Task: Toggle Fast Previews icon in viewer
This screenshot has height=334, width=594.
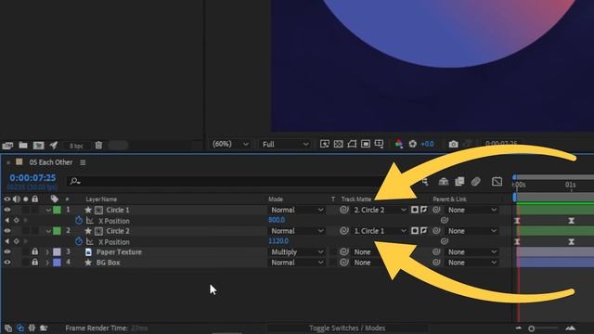Action: coord(325,144)
